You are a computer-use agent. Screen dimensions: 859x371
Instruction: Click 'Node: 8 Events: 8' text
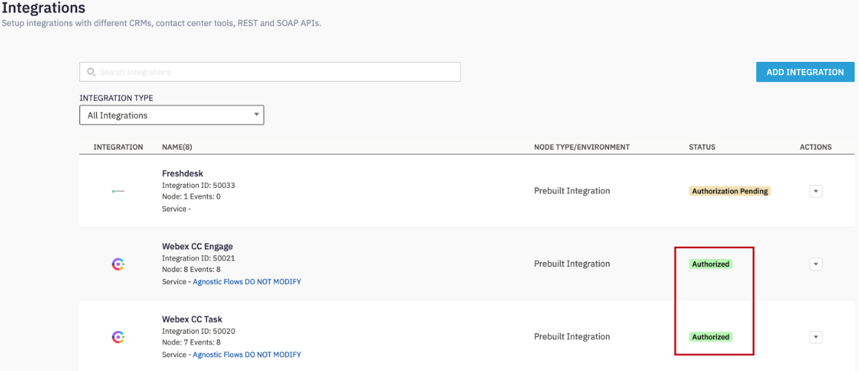[x=191, y=269]
